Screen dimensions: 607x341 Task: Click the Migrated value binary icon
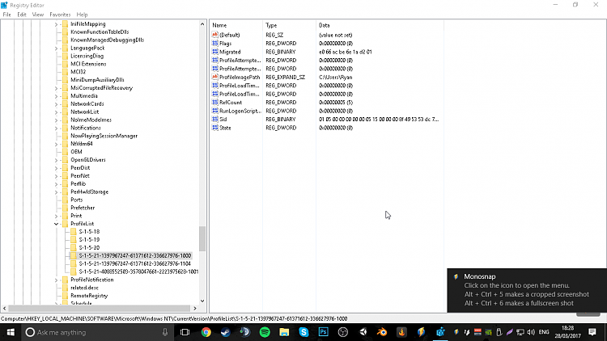pos(214,52)
